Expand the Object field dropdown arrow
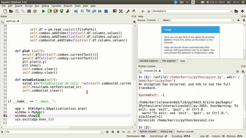 [233, 20]
